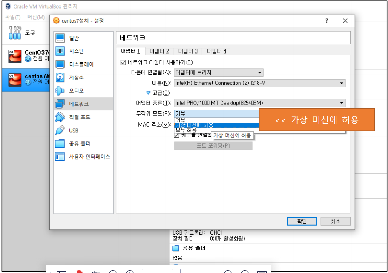Select the 직렬 포트 label in the category list
Screen dimensions: 388x273
pos(80,117)
